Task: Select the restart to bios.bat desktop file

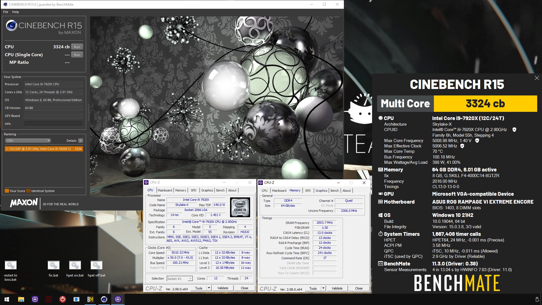Action: pos(10,270)
